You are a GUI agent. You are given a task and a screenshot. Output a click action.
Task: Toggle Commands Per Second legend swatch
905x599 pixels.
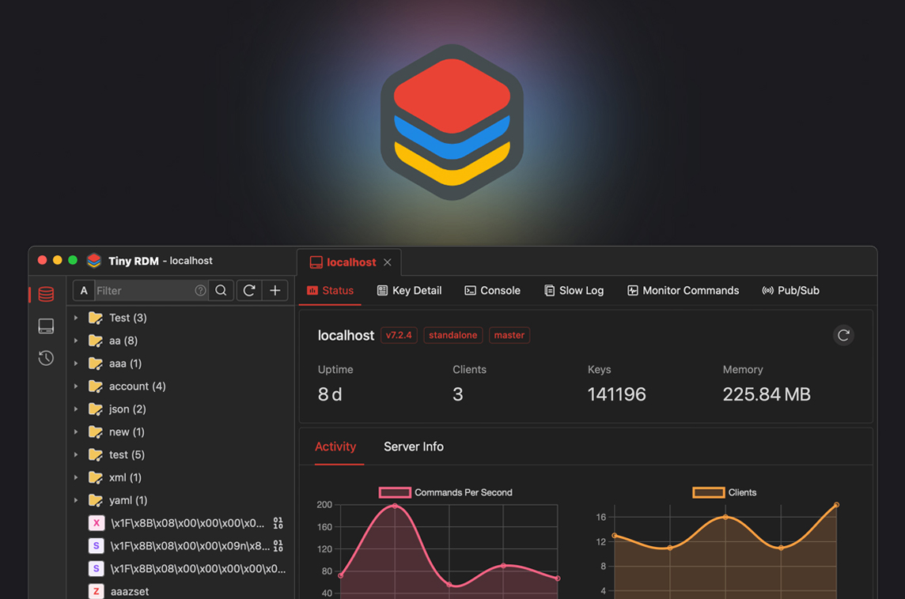(395, 492)
